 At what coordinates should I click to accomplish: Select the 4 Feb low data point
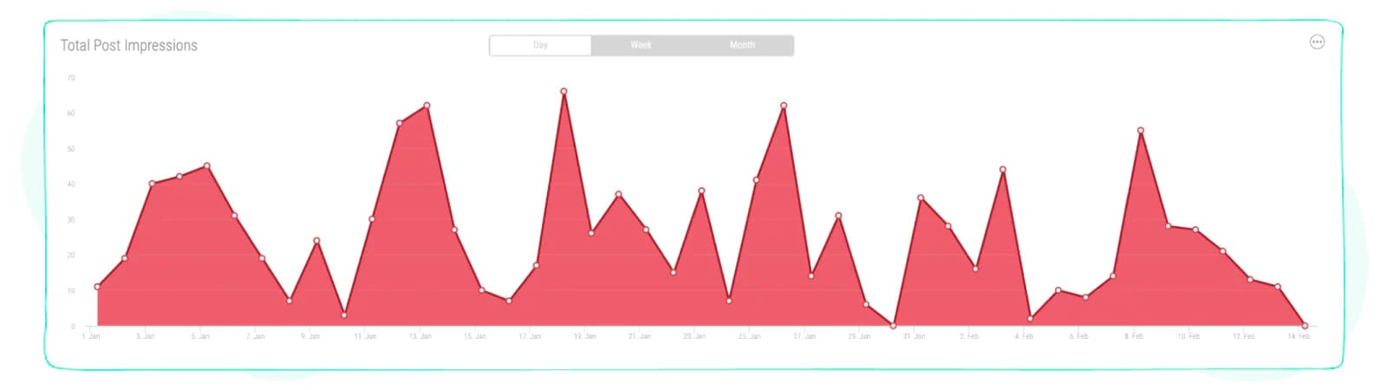(1031, 319)
